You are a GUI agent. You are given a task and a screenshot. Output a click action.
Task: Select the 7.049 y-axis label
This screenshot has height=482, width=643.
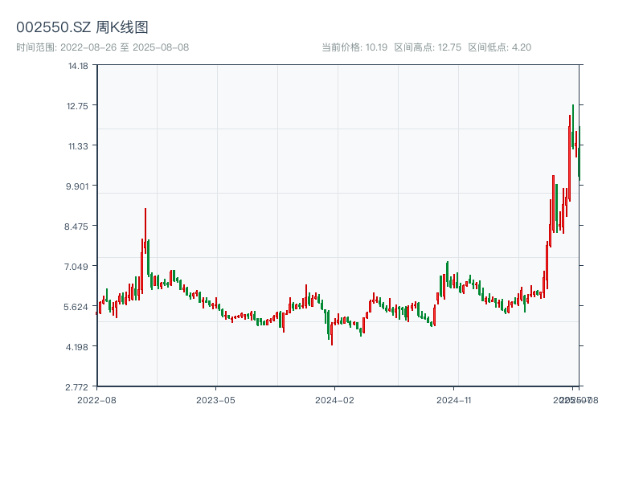pos(78,267)
